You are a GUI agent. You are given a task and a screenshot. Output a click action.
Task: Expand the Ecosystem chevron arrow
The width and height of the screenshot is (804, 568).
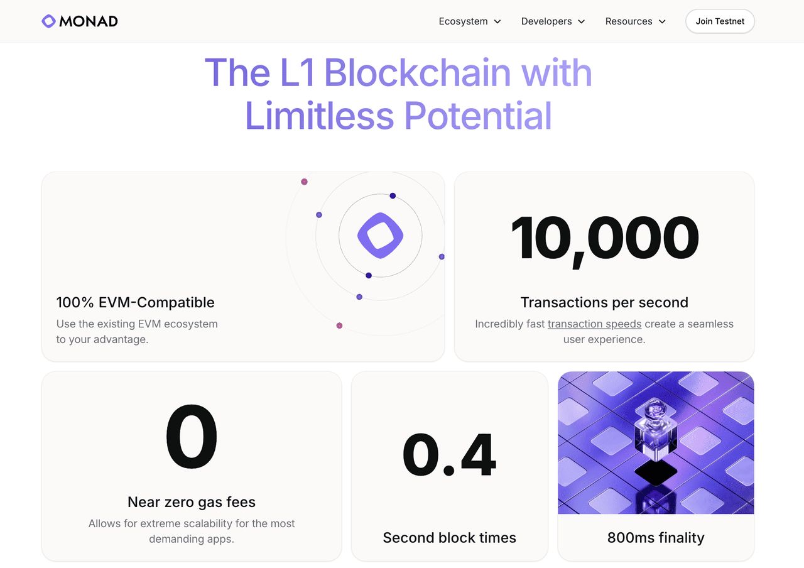point(497,21)
